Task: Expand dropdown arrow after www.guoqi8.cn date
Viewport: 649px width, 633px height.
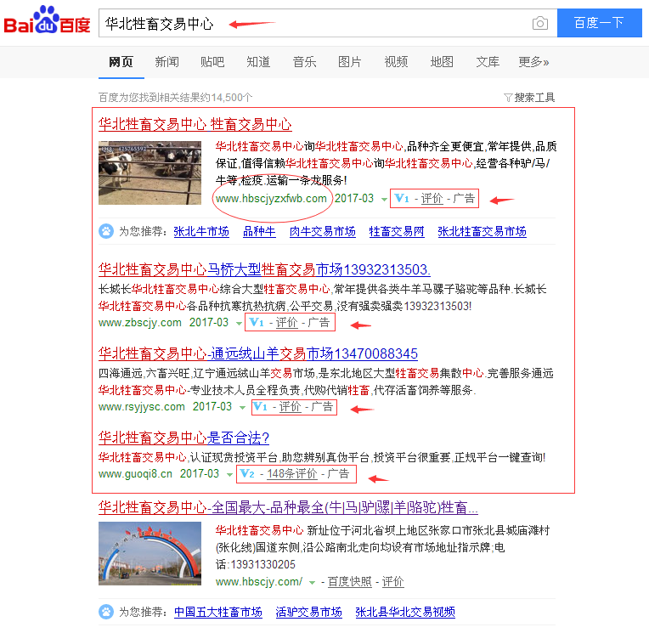Action: (229, 474)
